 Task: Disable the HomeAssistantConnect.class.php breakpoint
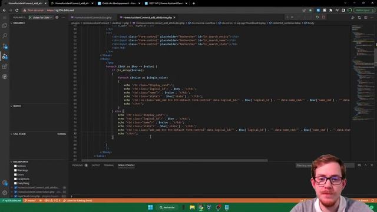pos(16,192)
